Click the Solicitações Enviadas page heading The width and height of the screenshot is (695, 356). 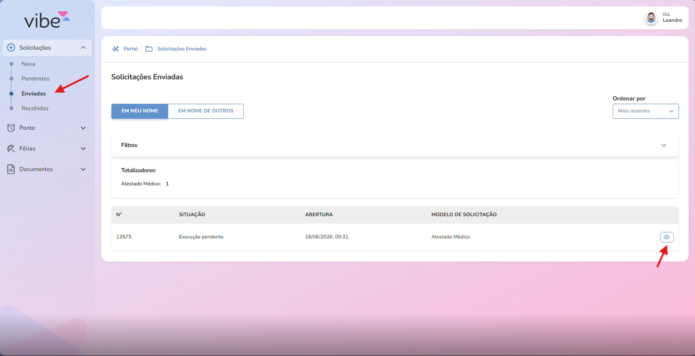click(147, 77)
